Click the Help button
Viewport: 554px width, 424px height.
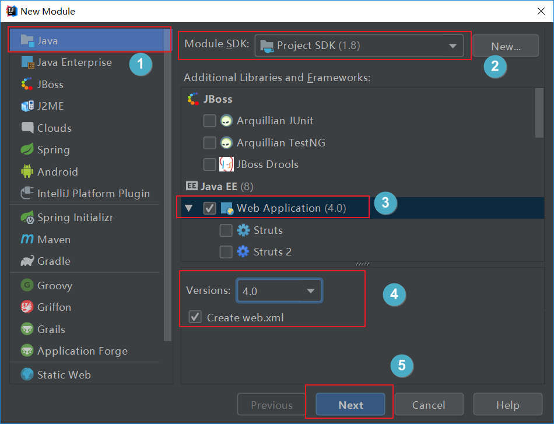508,405
